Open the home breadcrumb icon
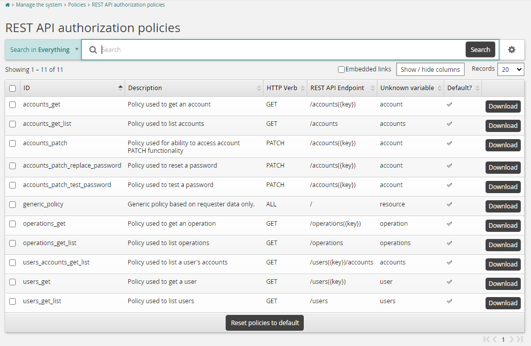The image size is (531, 346). point(6,5)
